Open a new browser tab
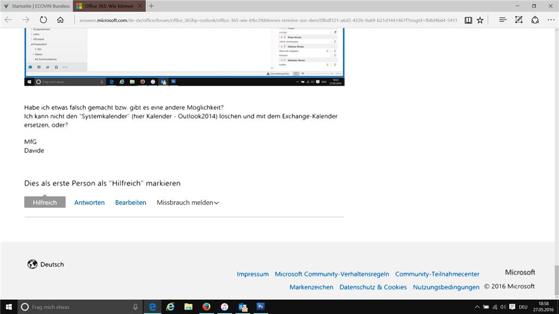The width and height of the screenshot is (559, 314). tap(152, 6)
